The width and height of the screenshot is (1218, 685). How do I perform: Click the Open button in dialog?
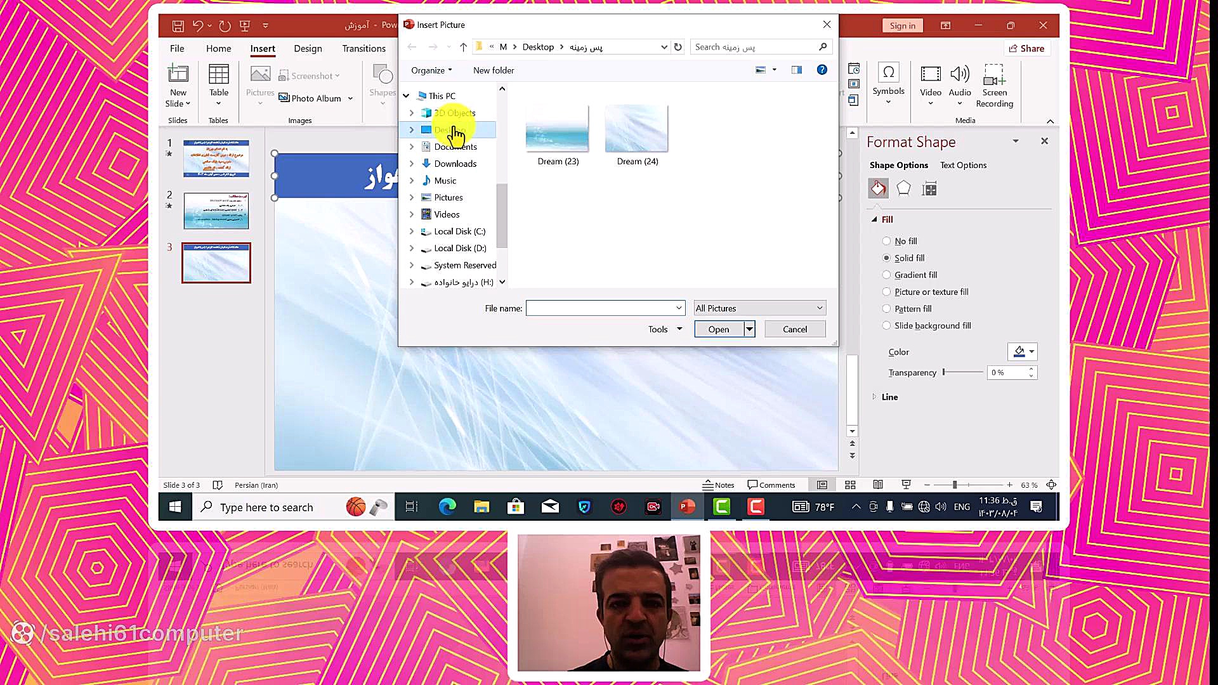(719, 329)
